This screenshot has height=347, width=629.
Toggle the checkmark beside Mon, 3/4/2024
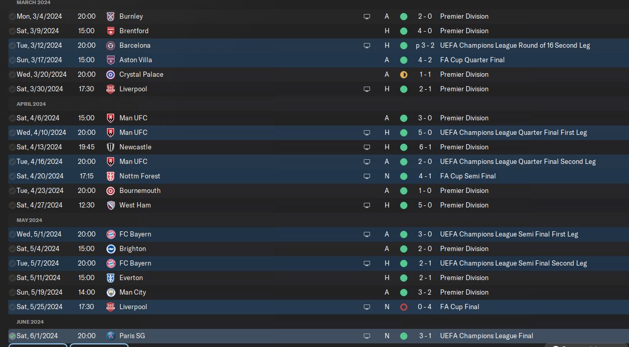(x=12, y=17)
